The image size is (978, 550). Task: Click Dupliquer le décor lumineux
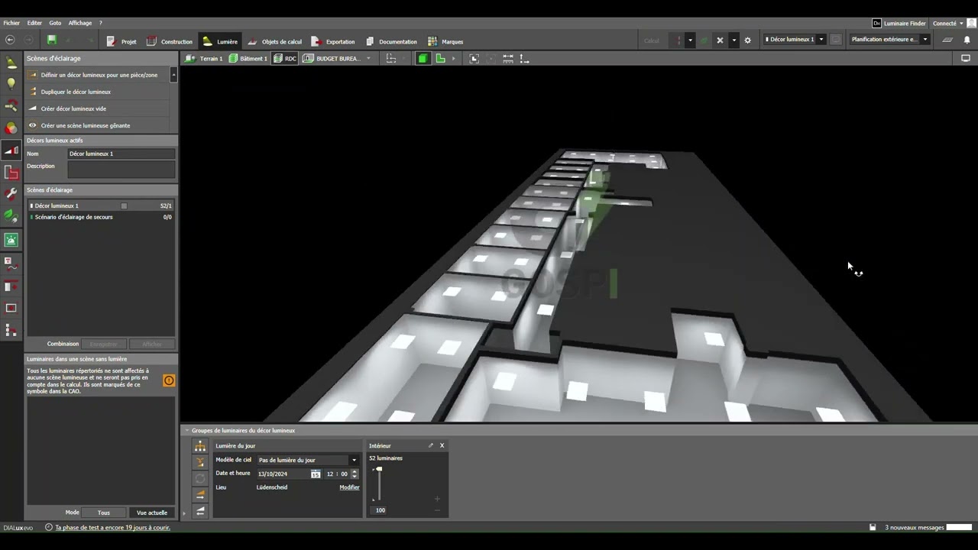point(98,92)
